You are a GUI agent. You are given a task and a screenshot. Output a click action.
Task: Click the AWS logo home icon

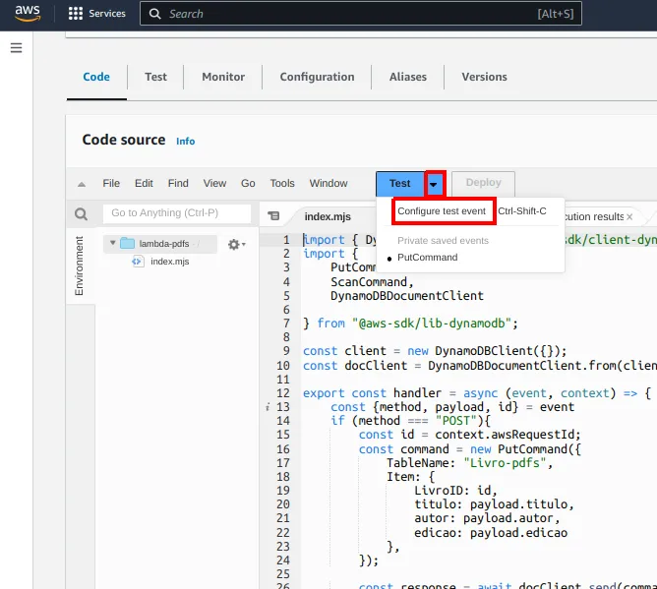click(28, 13)
